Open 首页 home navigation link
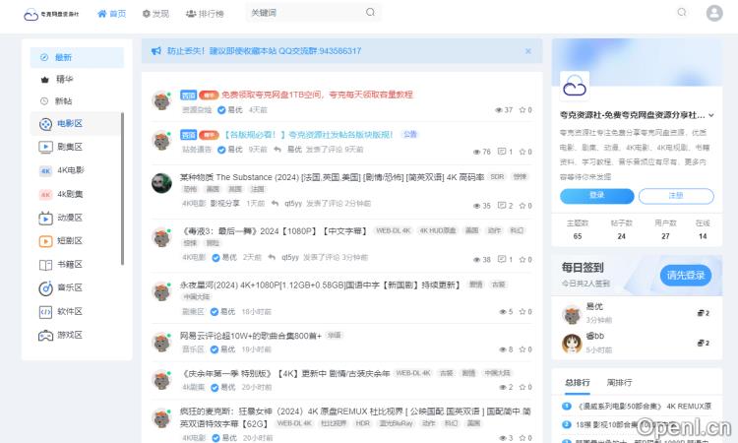This screenshot has height=443, width=738. click(x=111, y=14)
